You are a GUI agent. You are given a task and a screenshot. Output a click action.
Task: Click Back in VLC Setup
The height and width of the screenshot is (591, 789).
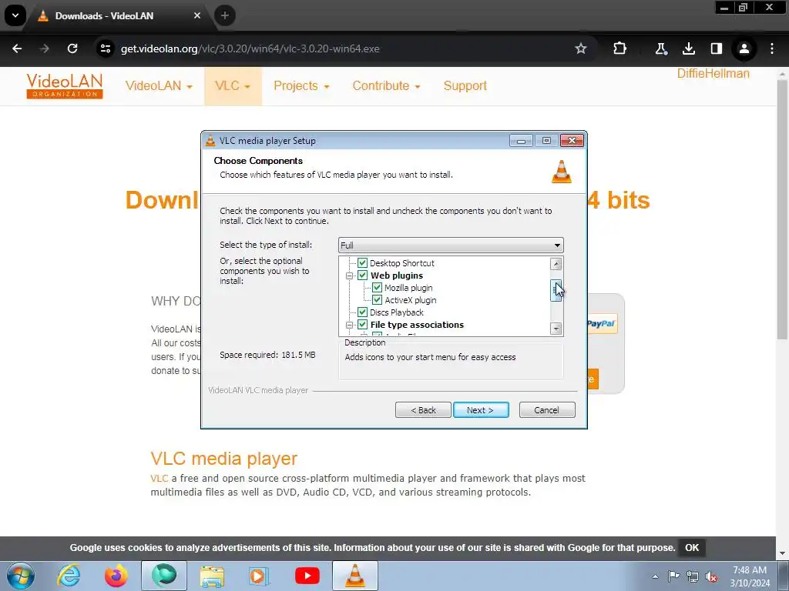(x=423, y=410)
